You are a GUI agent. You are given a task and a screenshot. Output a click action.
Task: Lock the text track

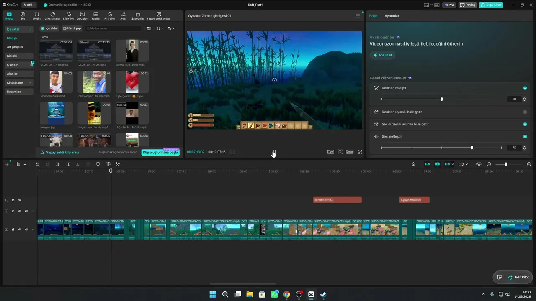pyautogui.click(x=13, y=200)
